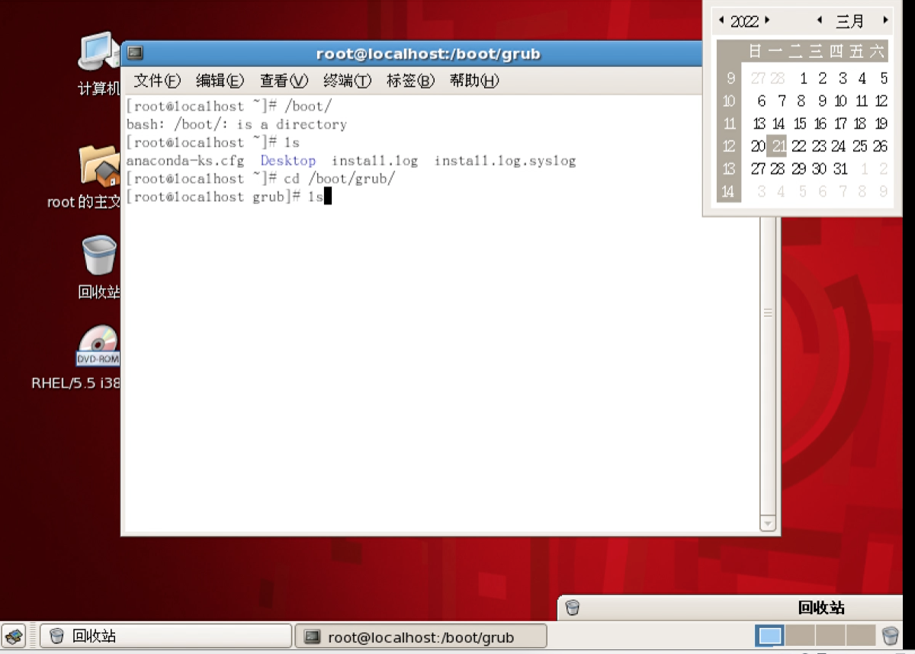Select March 26 in the calendar
This screenshot has width=915, height=654.
881,146
